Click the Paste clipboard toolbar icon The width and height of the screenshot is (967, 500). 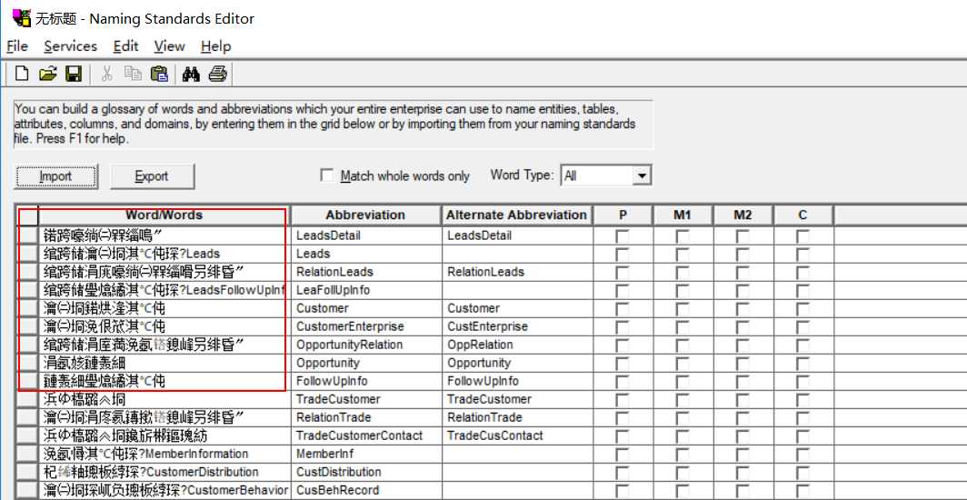[159, 75]
